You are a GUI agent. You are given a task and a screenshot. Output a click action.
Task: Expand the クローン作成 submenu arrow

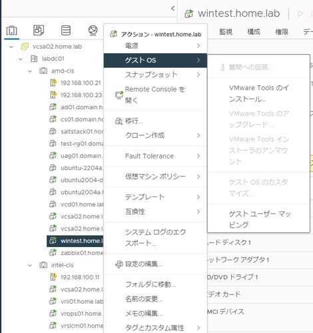pos(198,135)
